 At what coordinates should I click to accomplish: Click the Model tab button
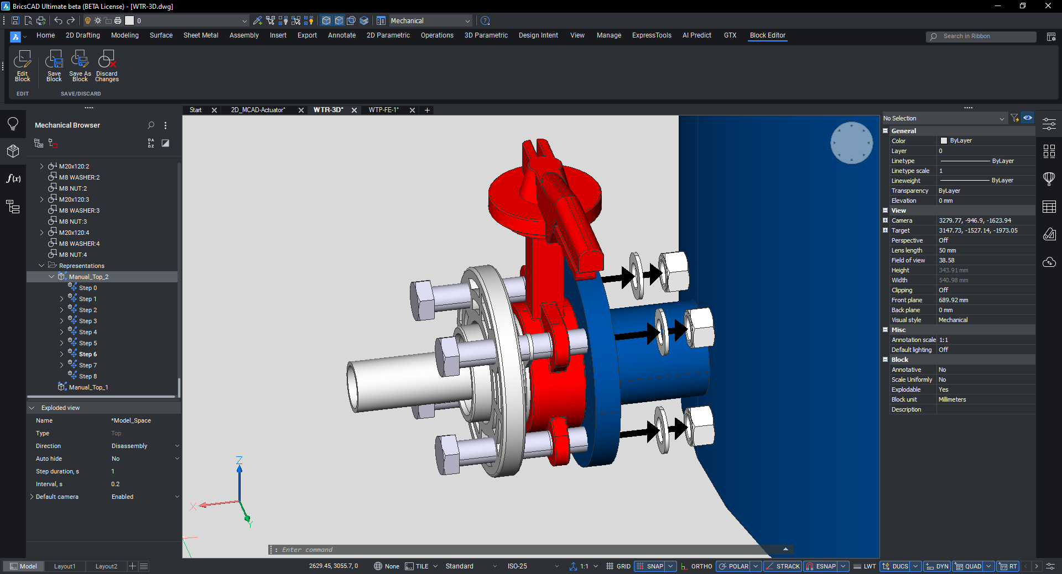[23, 566]
